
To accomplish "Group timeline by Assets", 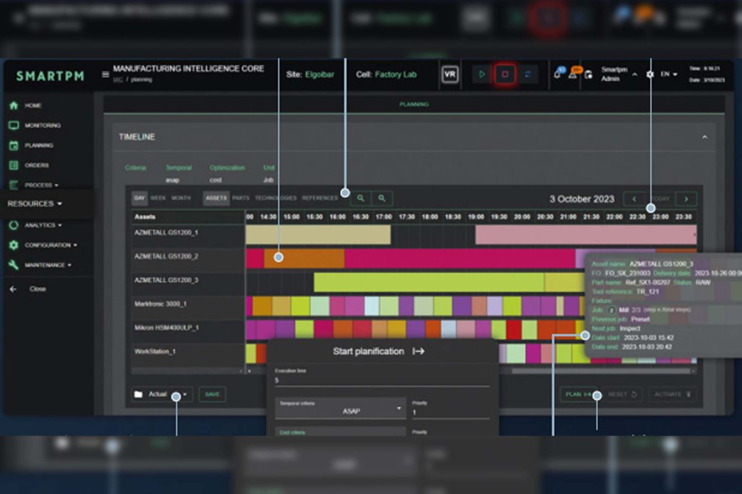I will [216, 198].
